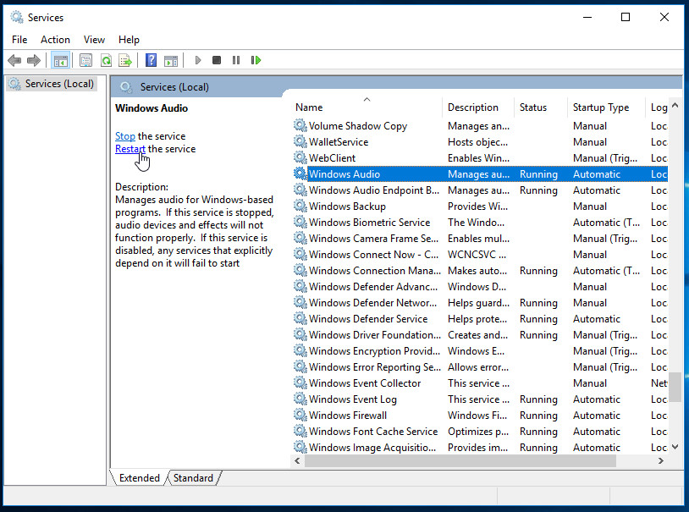Sort by the Log column header

pyautogui.click(x=658, y=107)
